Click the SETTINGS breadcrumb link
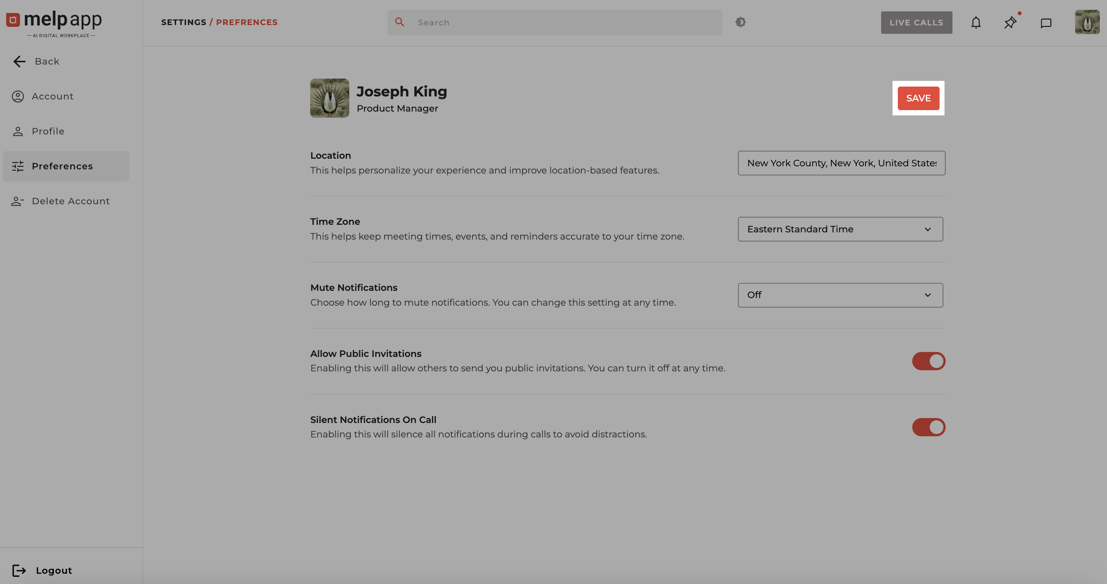This screenshot has width=1107, height=584. pos(183,22)
